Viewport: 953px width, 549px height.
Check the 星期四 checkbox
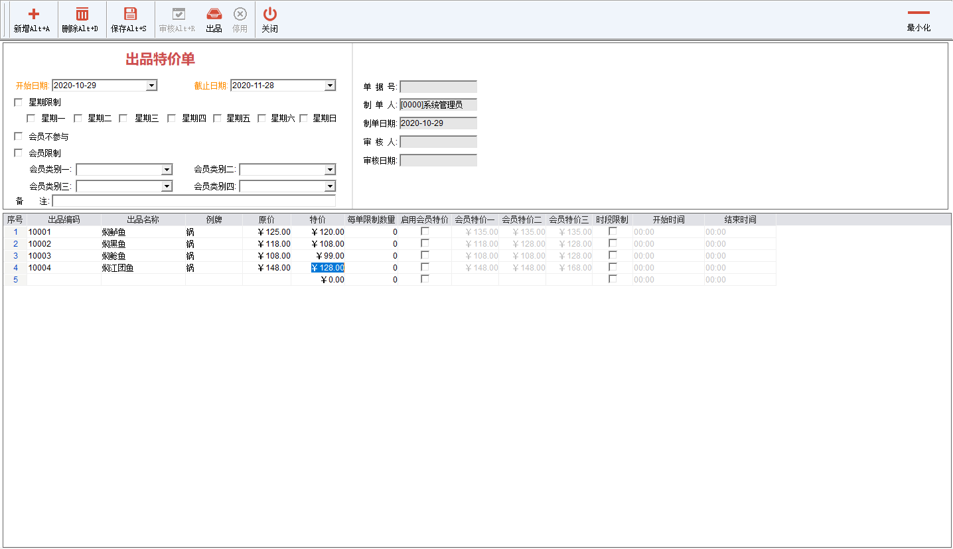(x=171, y=118)
